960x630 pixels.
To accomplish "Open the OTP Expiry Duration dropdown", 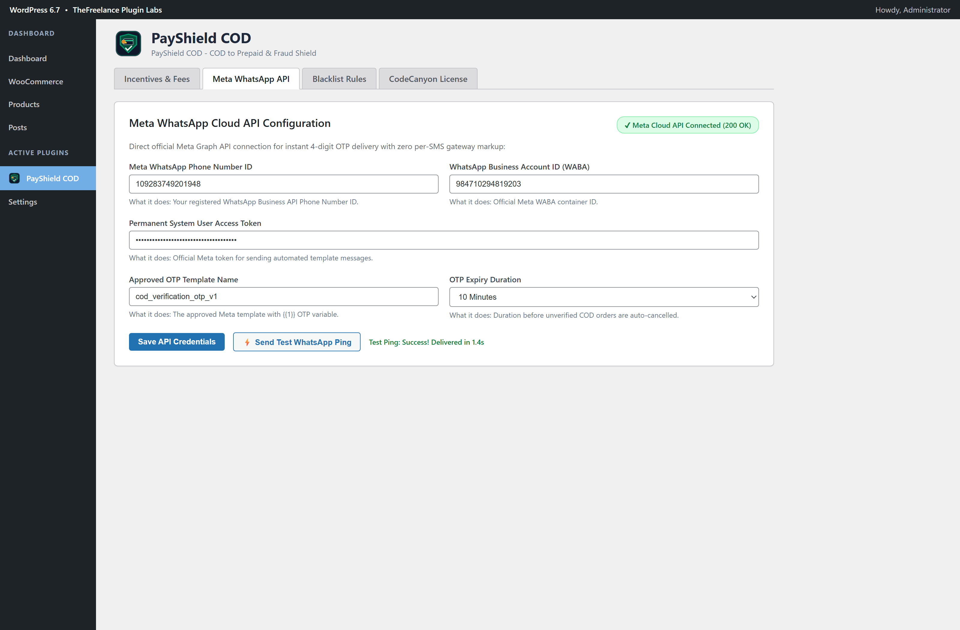I will tap(604, 297).
